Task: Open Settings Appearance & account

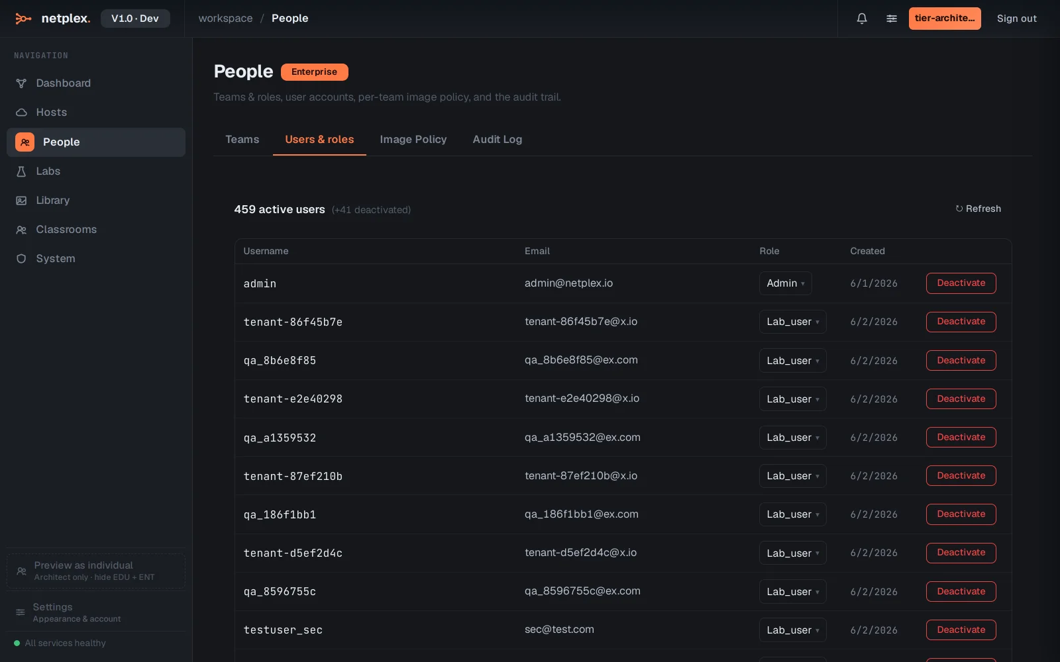Action: tap(96, 612)
